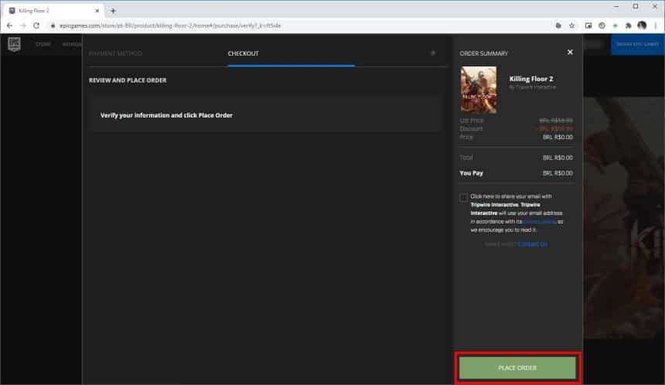Click the translate icon in address bar
This screenshot has width=665, height=385.
click(x=558, y=26)
